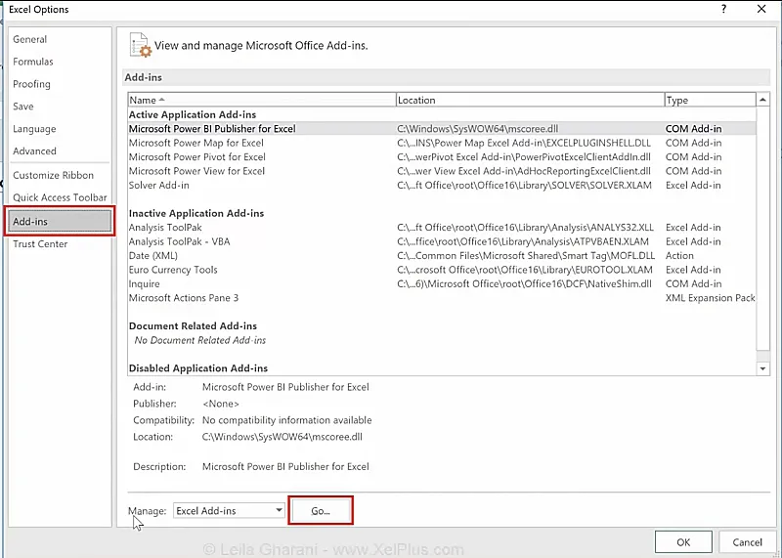The image size is (782, 558).
Task: Select Analysis ToolPak in inactive list
Action: point(166,228)
